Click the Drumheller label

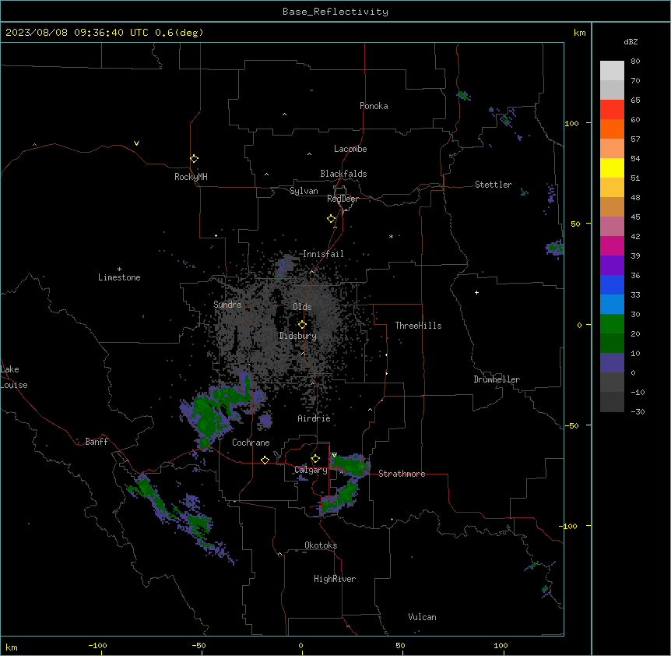497,379
